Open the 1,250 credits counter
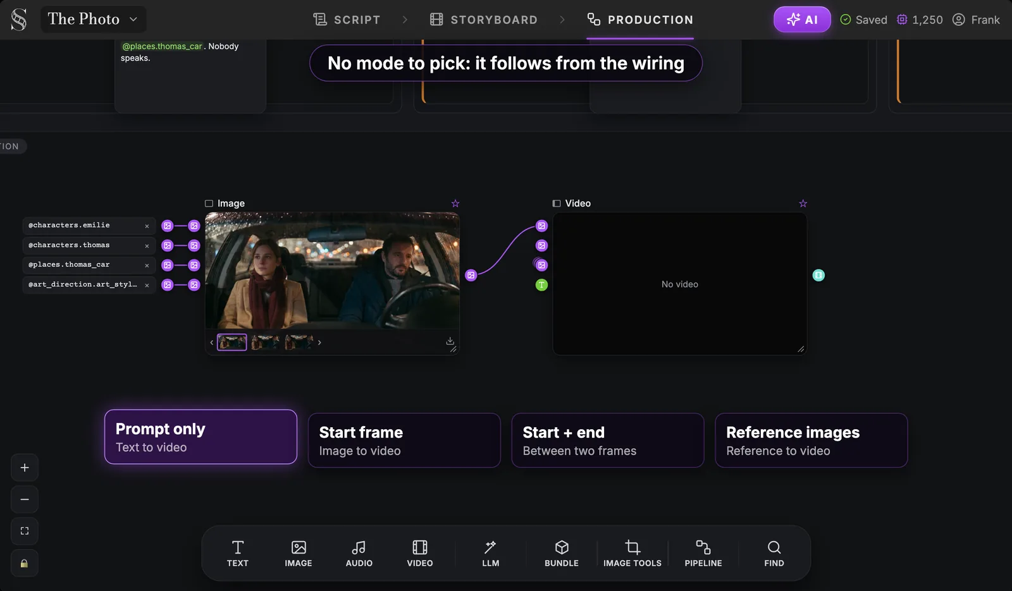1012x591 pixels. point(920,20)
